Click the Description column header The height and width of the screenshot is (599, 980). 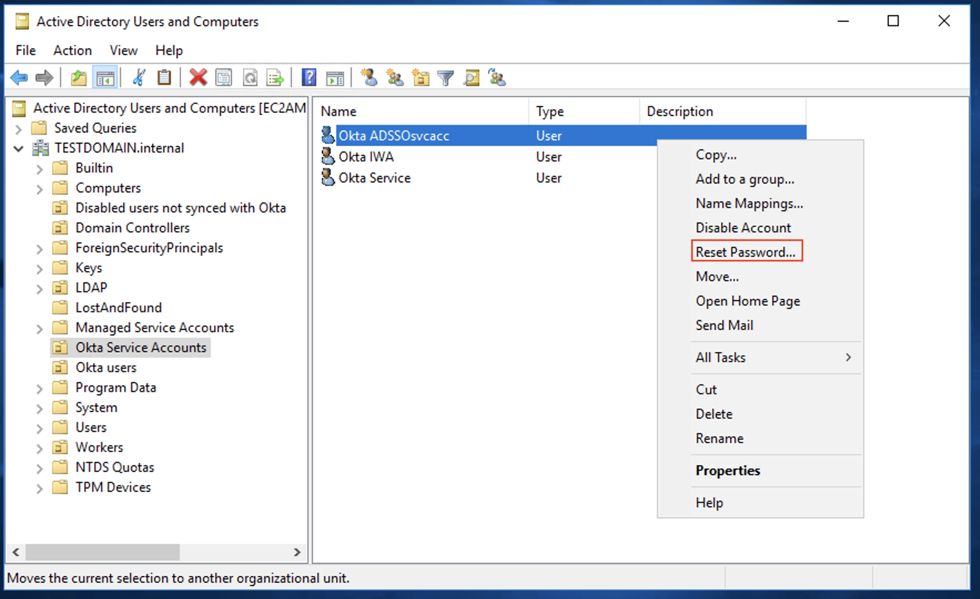(723, 111)
